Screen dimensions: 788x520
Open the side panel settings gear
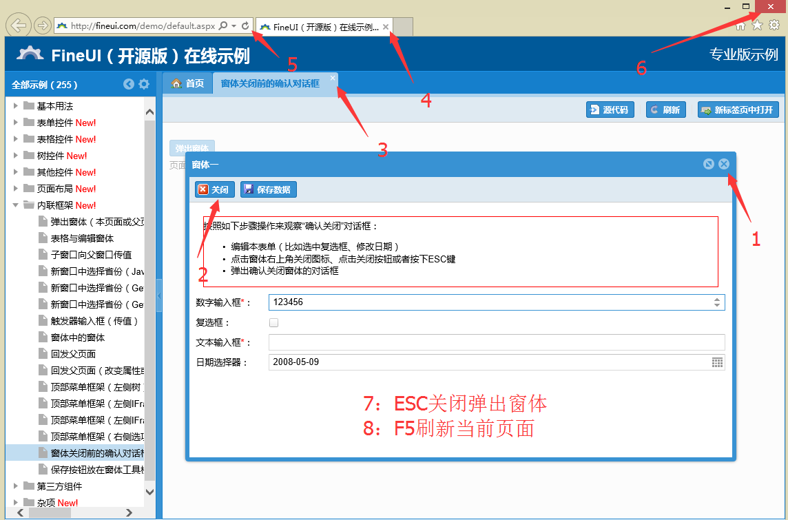(144, 84)
